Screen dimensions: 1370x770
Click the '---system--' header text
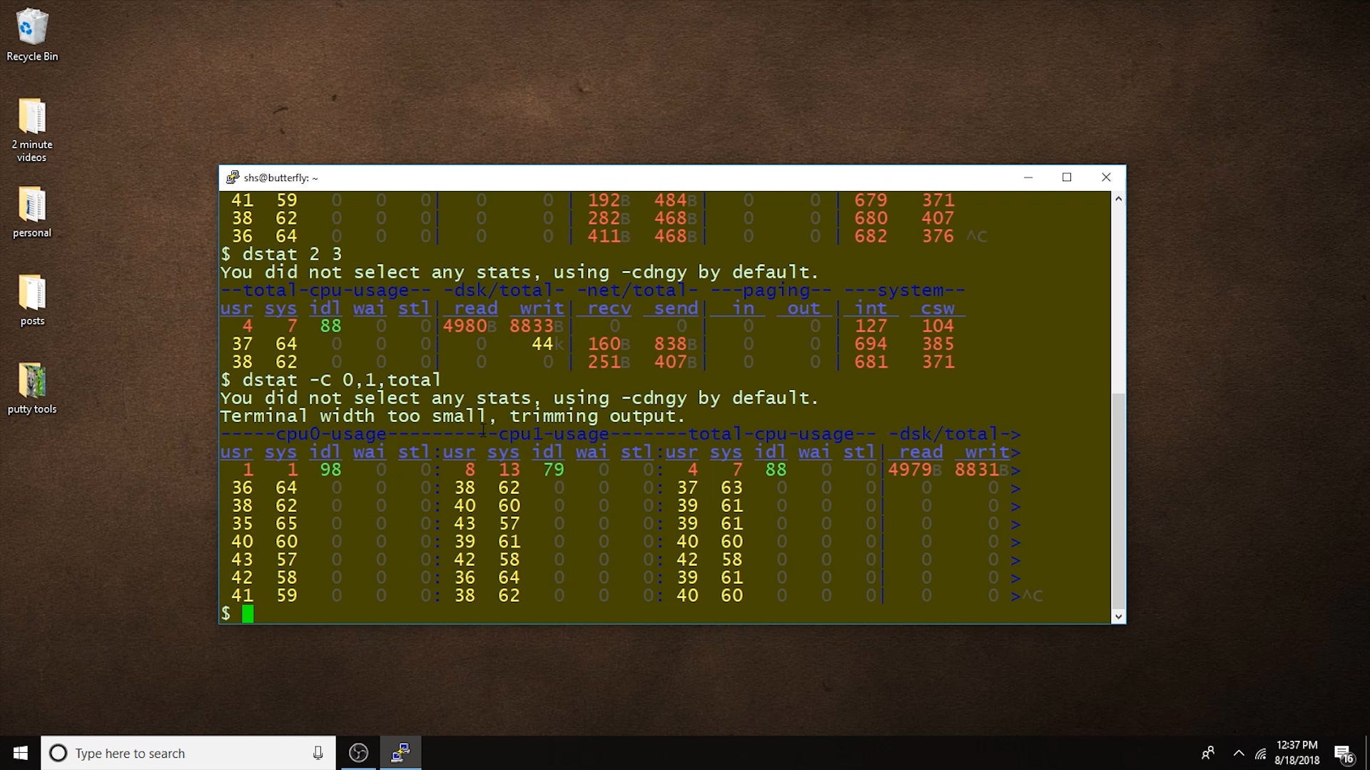(x=904, y=290)
